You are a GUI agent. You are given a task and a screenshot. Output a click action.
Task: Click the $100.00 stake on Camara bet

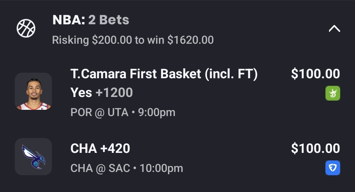point(315,74)
